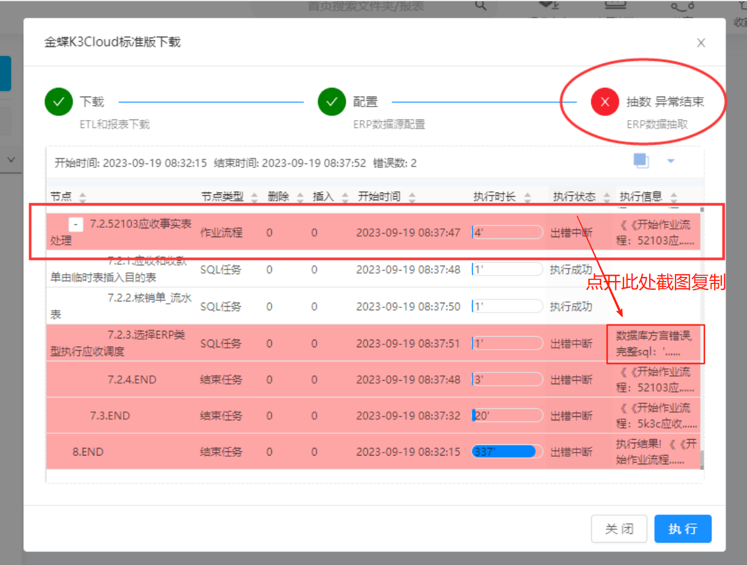
Task: Click the ERP数据源配置 subtitle
Action: coord(389,124)
